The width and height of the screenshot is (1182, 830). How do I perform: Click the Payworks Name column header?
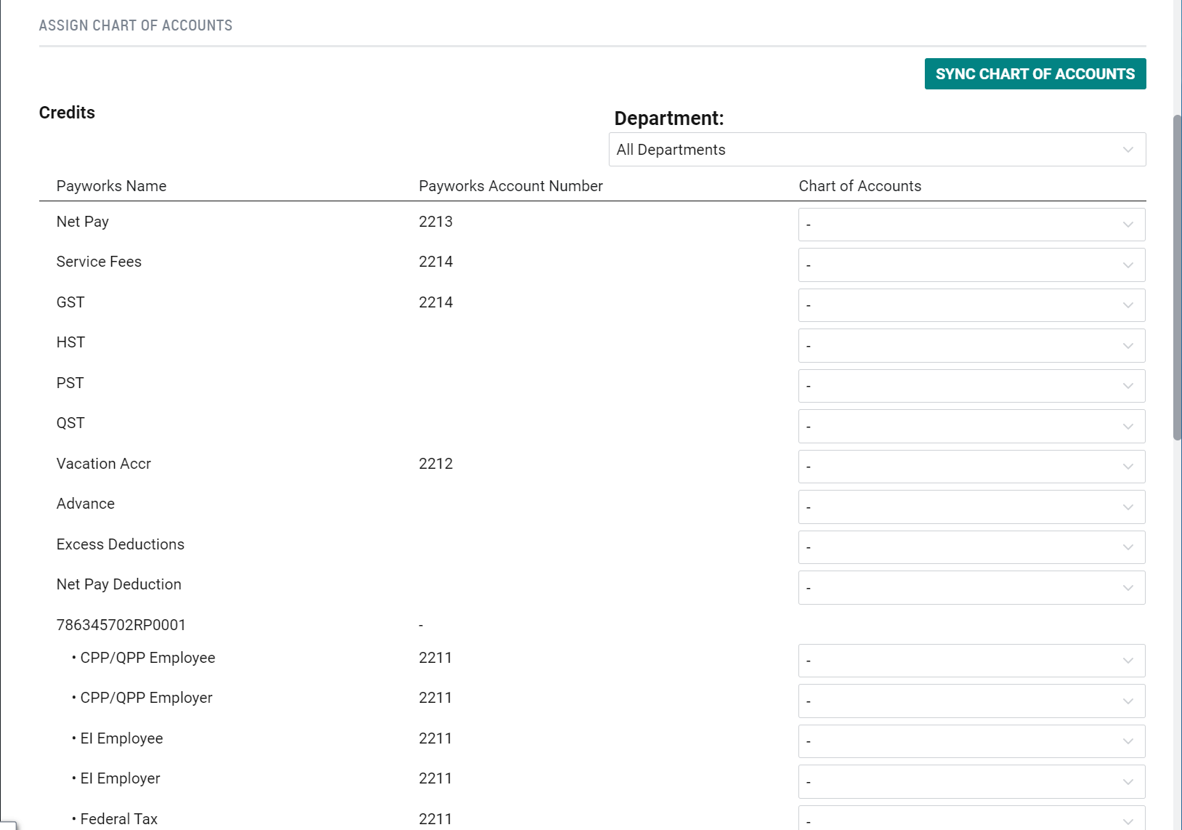(x=111, y=186)
